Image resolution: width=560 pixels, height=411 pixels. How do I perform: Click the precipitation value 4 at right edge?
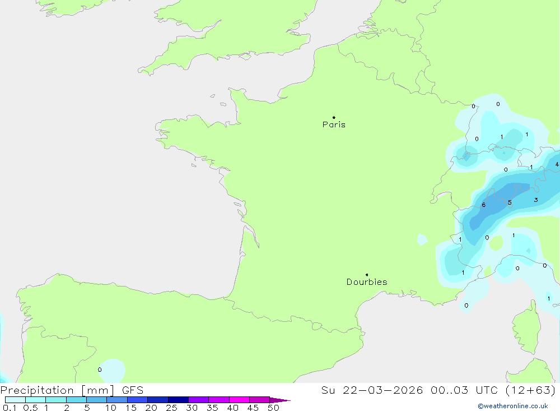click(557, 164)
